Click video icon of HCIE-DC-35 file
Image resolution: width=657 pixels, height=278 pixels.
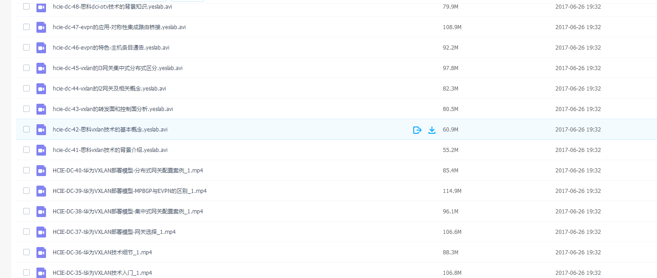pyautogui.click(x=41, y=273)
